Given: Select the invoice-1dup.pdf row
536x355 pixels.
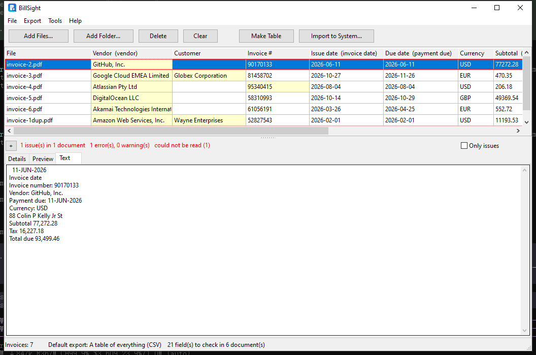Looking at the screenshot, I should tap(263, 120).
